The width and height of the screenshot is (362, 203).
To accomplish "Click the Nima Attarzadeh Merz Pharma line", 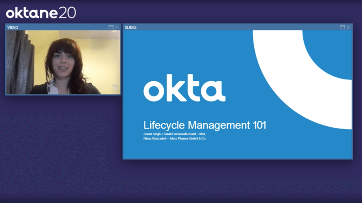I will click(x=175, y=138).
